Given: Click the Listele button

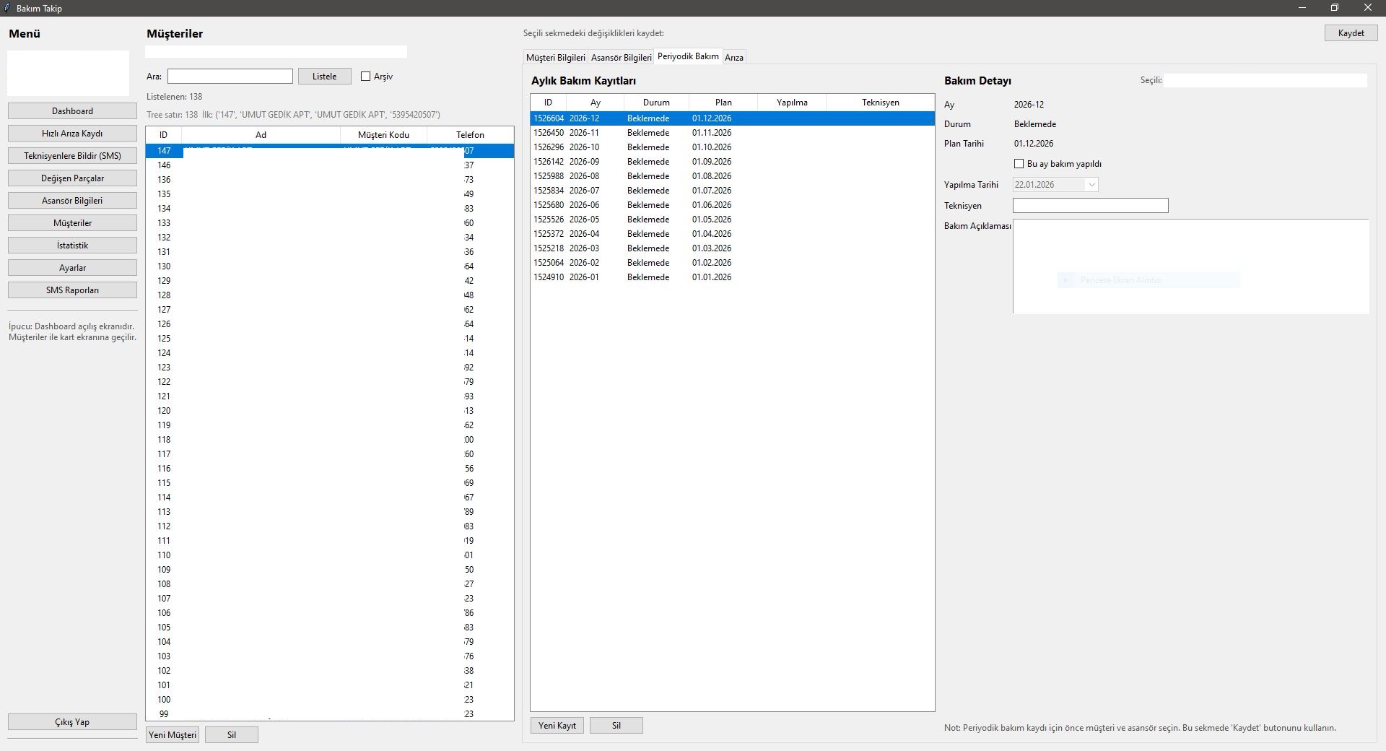Looking at the screenshot, I should pyautogui.click(x=324, y=77).
